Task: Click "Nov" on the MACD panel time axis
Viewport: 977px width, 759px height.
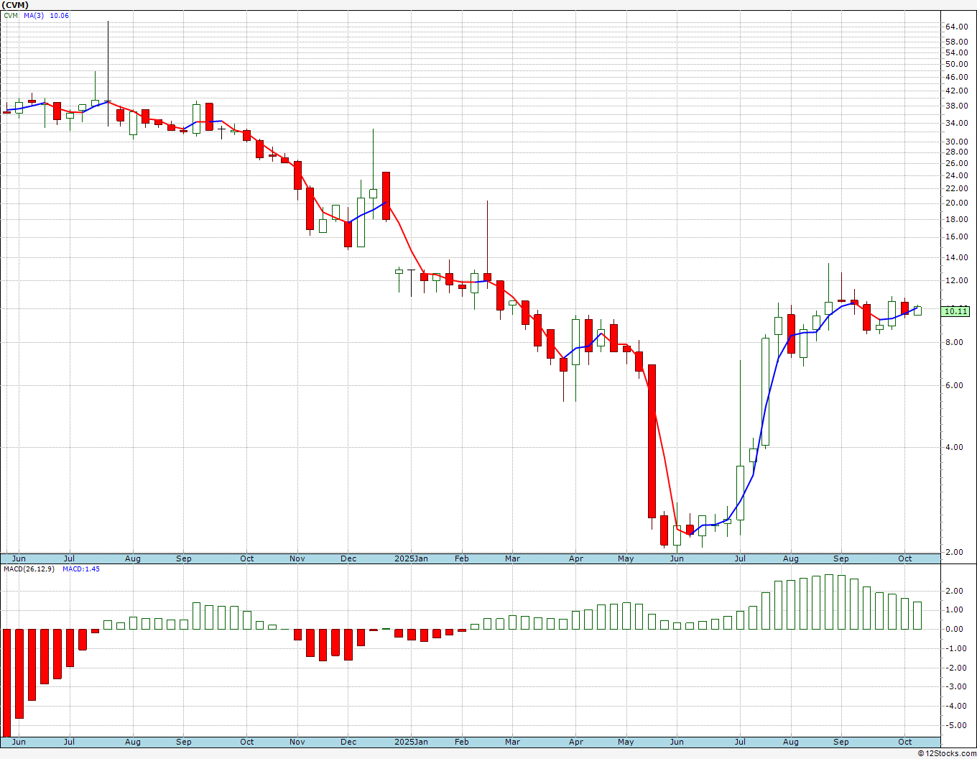Action: [x=297, y=742]
